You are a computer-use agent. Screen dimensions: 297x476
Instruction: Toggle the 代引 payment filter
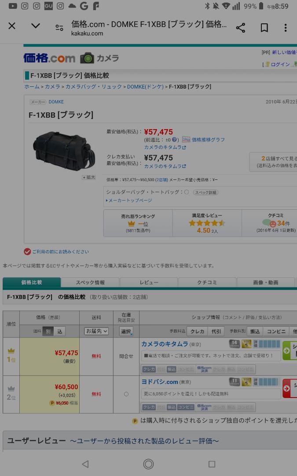pos(216,331)
